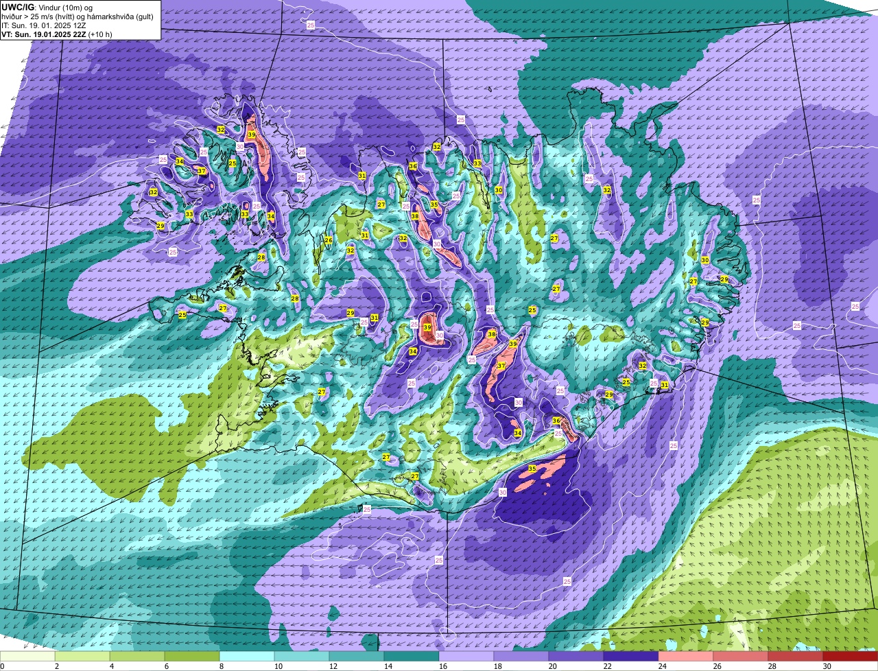Viewport: 878px width, 671px height.
Task: Pick the 18–20 m/s medium purple legend swatch
Action: click(x=521, y=656)
